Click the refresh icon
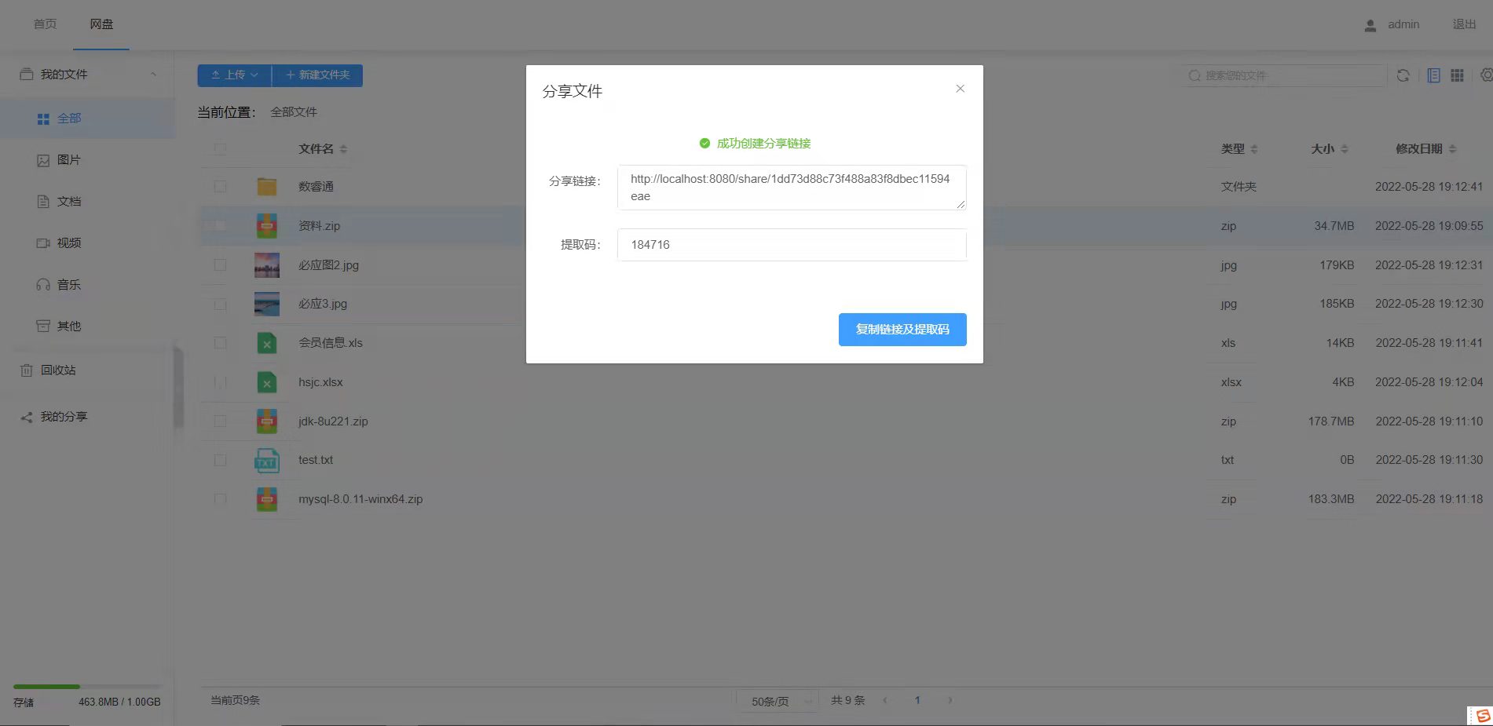 point(1403,75)
